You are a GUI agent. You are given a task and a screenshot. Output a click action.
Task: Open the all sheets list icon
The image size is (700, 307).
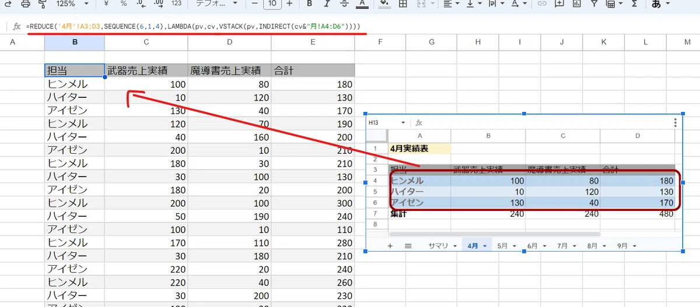(x=408, y=246)
